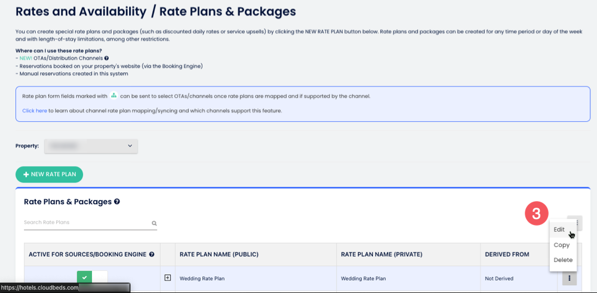
Task: Select Edit from the context menu
Action: point(559,230)
